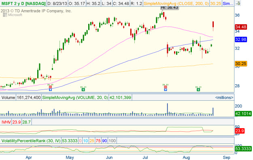This screenshot has width=253, height=160.
Task: Select VolatilityPercentileRank (30, IV) study label
Action: point(31,141)
